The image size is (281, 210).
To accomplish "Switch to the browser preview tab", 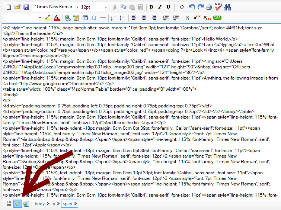I will pyautogui.click(x=26, y=204).
